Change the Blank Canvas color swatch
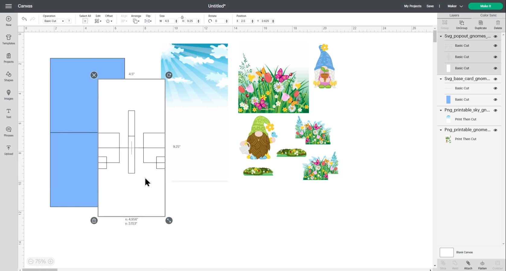 click(447, 252)
